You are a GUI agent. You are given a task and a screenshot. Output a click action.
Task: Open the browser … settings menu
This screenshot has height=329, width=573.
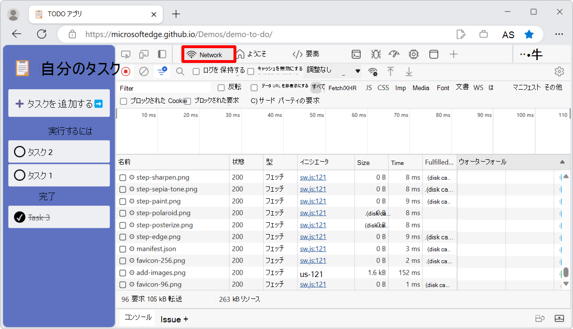click(559, 34)
